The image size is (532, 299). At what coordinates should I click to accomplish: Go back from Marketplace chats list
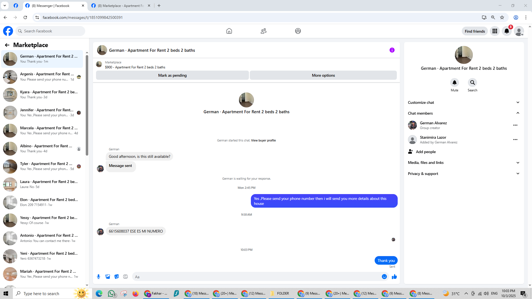click(x=7, y=45)
